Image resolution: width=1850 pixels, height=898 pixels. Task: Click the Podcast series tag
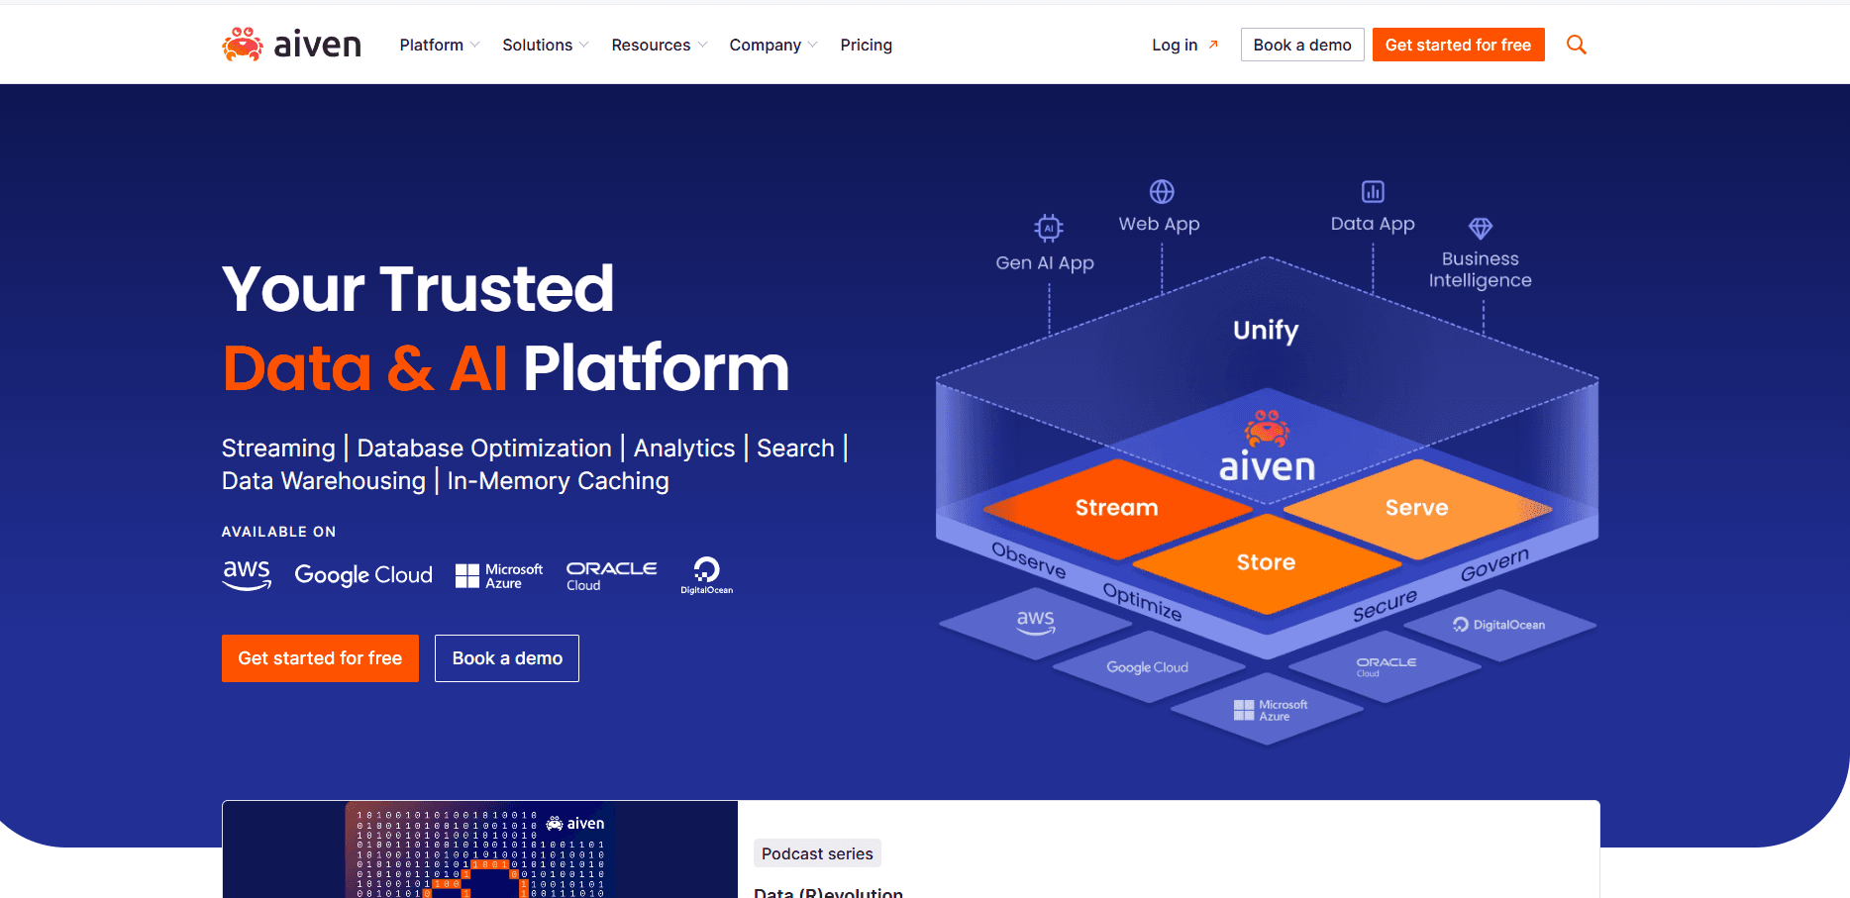(817, 853)
